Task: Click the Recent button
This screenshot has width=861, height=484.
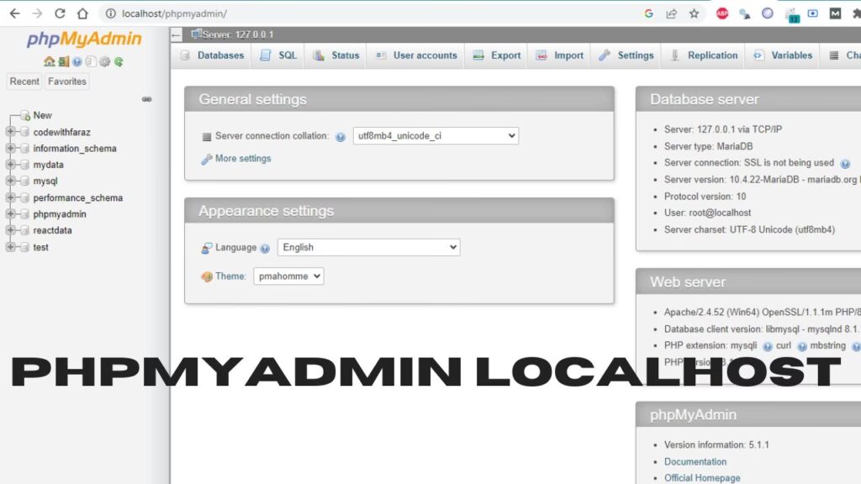Action: [x=24, y=82]
